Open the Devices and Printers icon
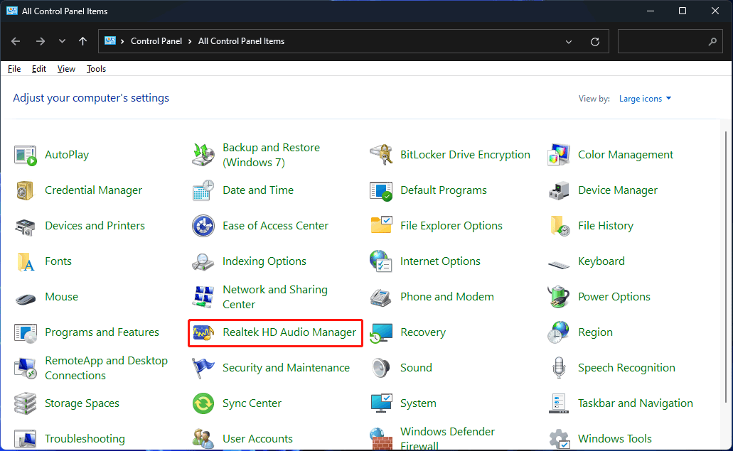Image resolution: width=733 pixels, height=451 pixels. click(26, 226)
